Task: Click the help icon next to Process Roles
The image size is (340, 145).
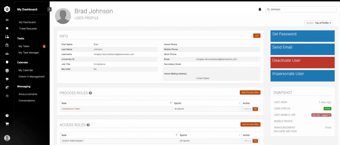Action: tap(91, 93)
